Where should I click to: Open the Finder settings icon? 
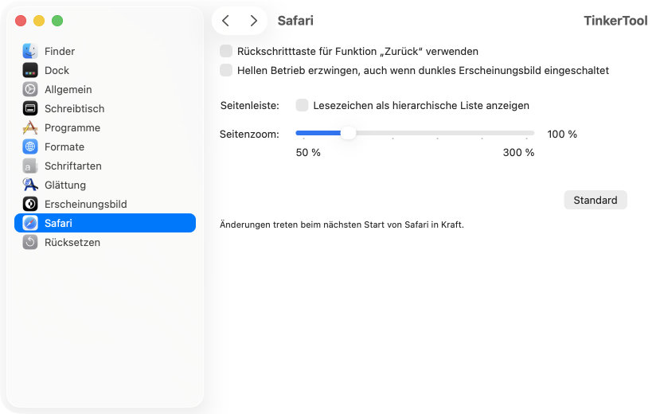30,51
